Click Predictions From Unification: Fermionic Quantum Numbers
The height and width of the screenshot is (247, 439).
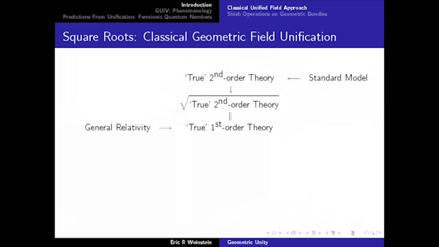point(137,17)
